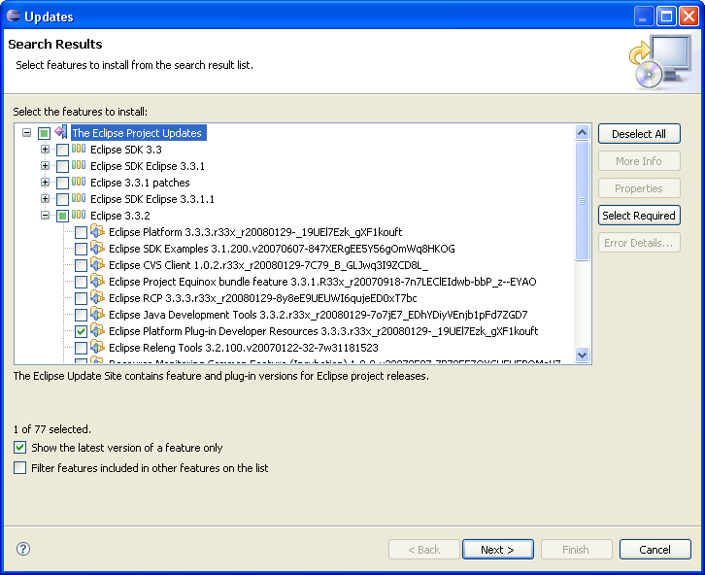Image resolution: width=705 pixels, height=575 pixels.
Task: Uncheck Eclipse Platform Plug-in Developer Resources checkbox
Action: point(81,331)
